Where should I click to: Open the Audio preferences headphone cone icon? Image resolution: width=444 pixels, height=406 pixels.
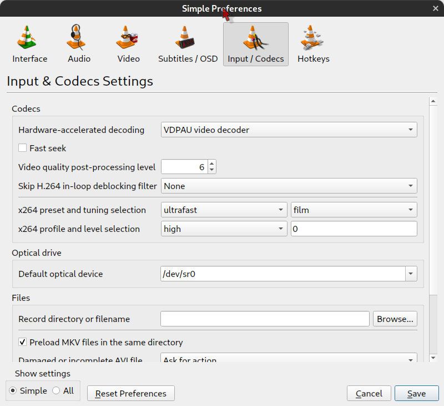coord(76,37)
